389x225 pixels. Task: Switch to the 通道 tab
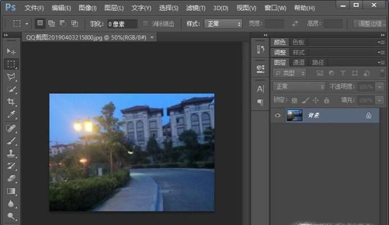298,63
